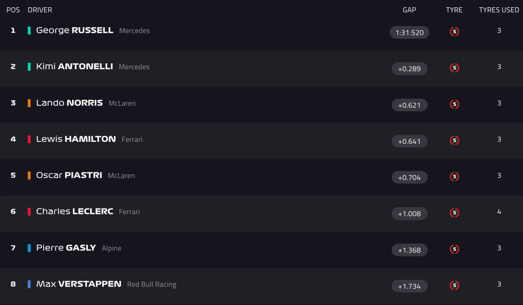Click Verstappen's soft tyre compound icon

454,286
